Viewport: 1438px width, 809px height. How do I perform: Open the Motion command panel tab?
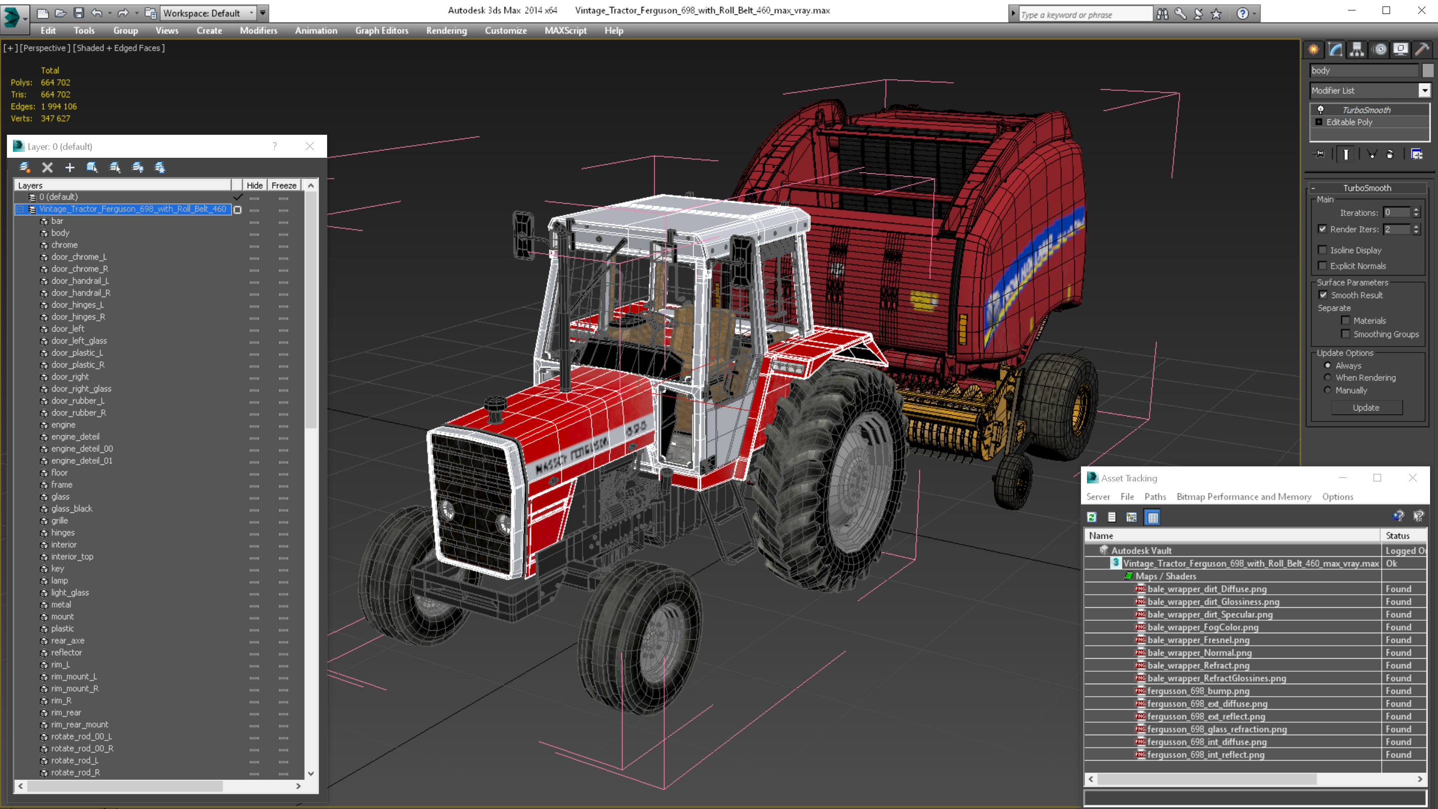(x=1380, y=50)
